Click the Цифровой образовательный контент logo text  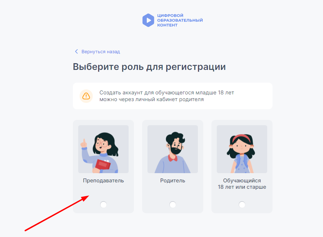click(180, 20)
